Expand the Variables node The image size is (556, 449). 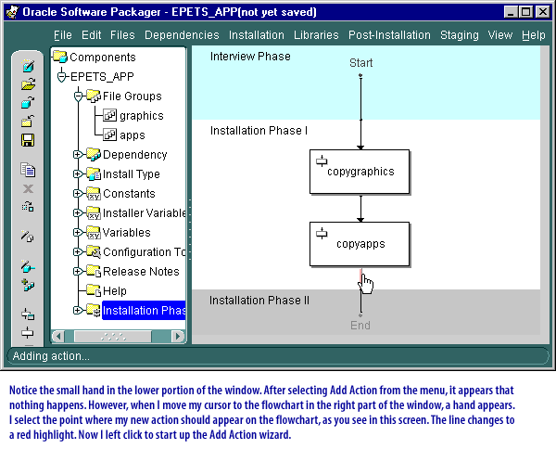(x=78, y=233)
